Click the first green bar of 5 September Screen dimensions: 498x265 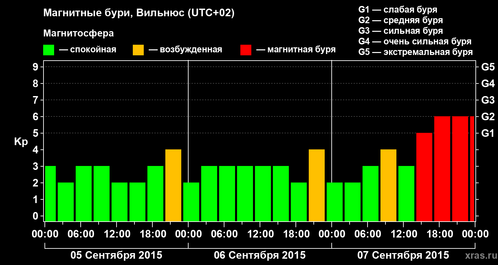(x=50, y=194)
